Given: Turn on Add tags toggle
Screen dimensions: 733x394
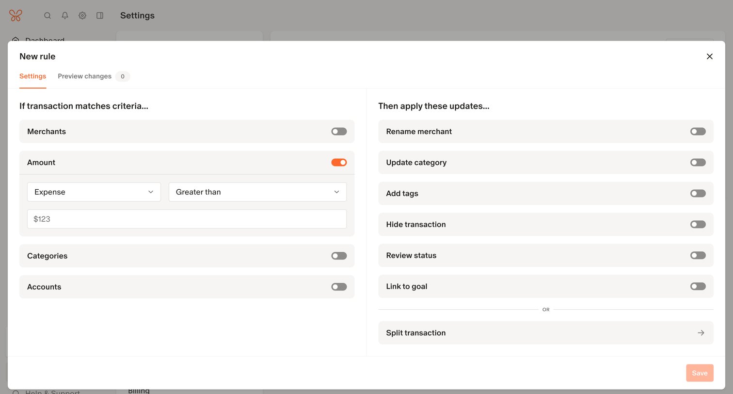Looking at the screenshot, I should pos(698,194).
